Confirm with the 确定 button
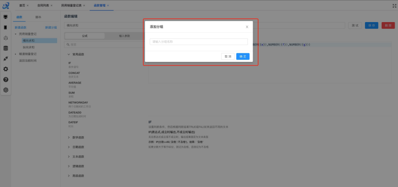The width and height of the screenshot is (398, 187). (x=243, y=56)
